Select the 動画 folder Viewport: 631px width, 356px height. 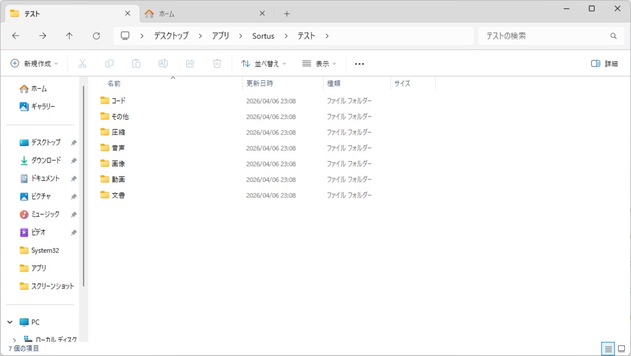pos(112,179)
